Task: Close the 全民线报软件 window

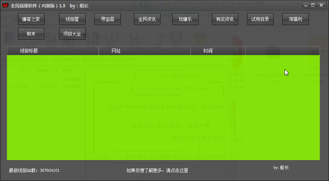Action: tap(321, 5)
